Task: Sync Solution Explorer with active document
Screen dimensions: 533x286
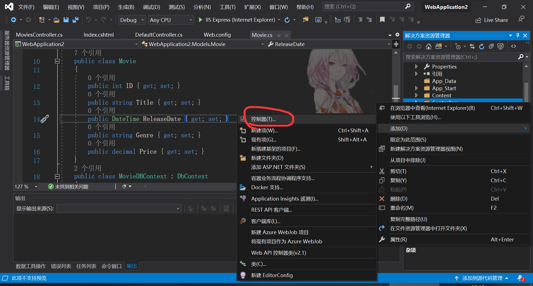Action: (472, 46)
